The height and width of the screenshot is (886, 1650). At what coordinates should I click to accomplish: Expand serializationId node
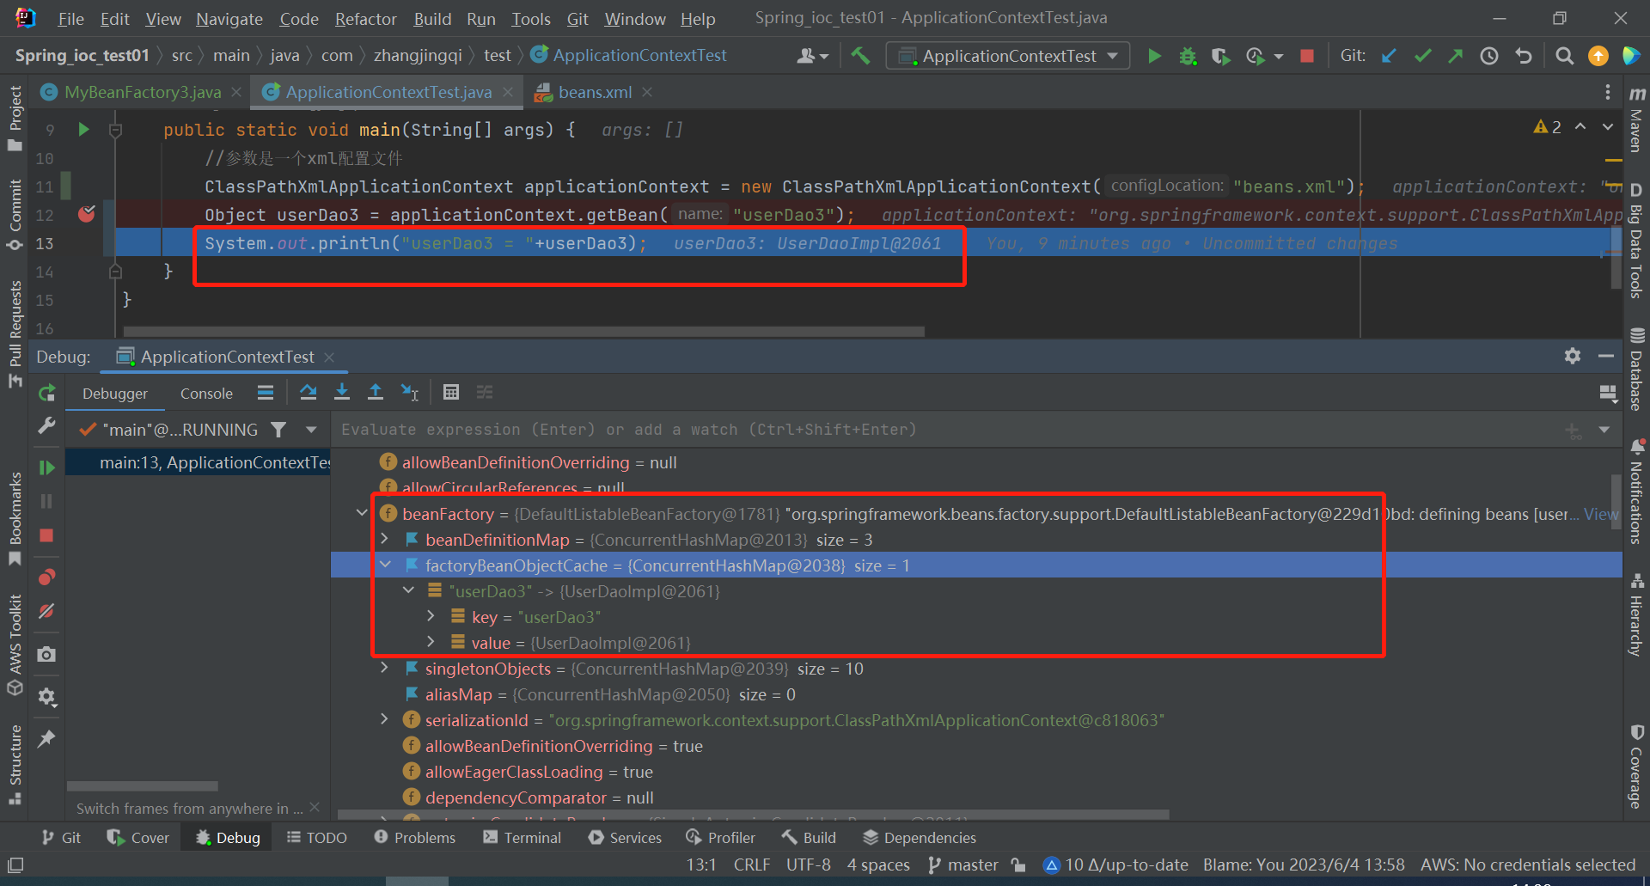point(385,719)
